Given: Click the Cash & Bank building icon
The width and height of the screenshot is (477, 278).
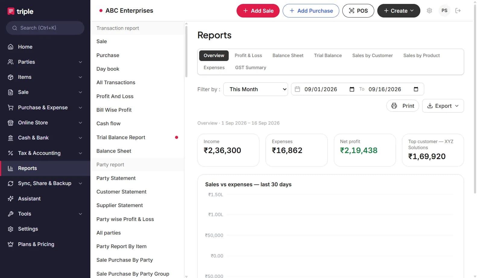Looking at the screenshot, I should 11,138.
